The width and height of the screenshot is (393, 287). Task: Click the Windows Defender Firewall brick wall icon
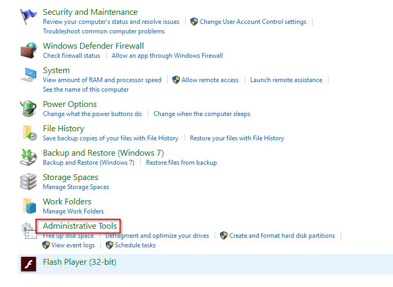coord(29,51)
